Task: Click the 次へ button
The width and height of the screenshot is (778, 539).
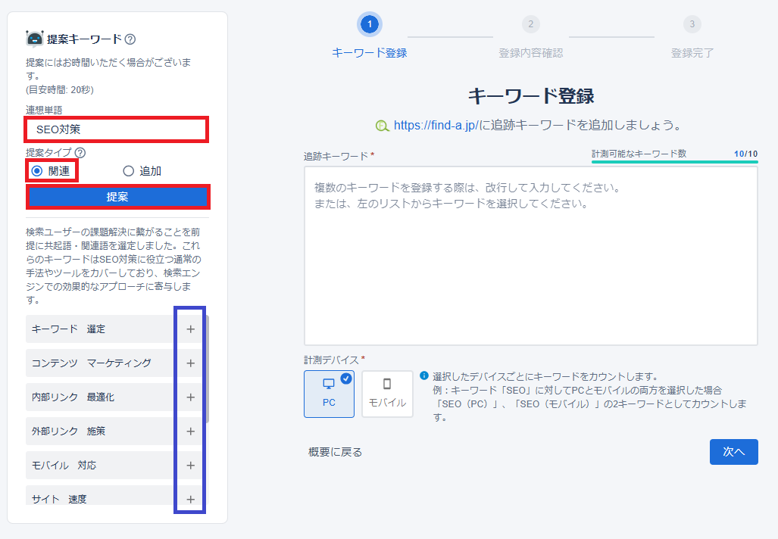Action: 733,452
